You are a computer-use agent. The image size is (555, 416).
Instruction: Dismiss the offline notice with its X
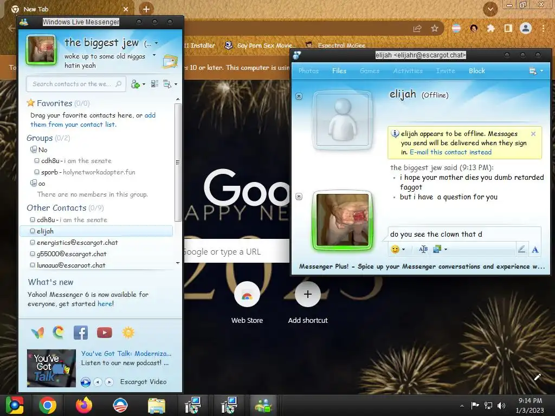click(533, 134)
